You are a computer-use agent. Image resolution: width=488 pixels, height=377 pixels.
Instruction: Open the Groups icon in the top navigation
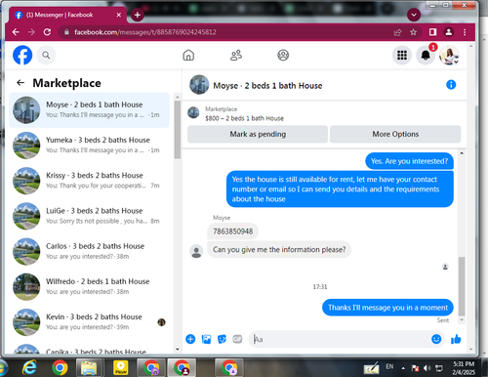click(x=283, y=55)
